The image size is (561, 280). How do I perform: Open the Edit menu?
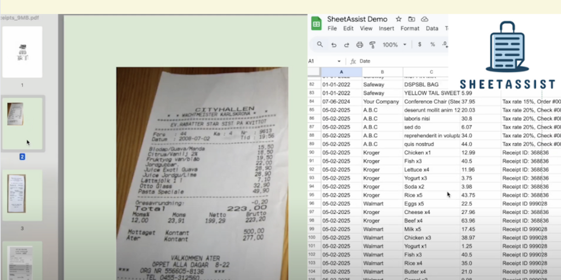[348, 28]
